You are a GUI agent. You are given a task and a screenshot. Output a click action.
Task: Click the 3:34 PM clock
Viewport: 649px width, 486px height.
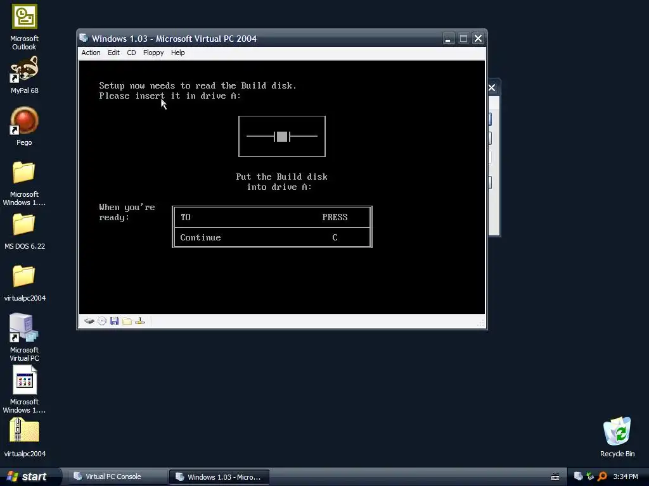tap(626, 477)
